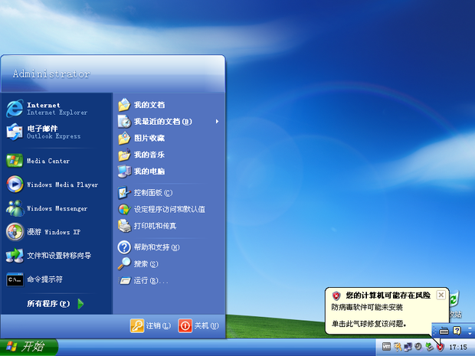Click the round gray tray icon
Viewport: 475px width, 356px height.
point(418,347)
